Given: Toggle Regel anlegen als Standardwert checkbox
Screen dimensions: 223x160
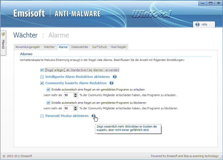Looking at the screenshot, I should click(x=42, y=70).
